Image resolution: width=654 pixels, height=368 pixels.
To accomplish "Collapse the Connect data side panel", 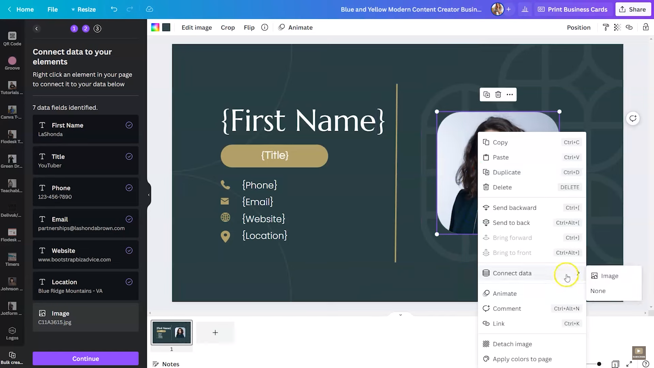I will pos(149,195).
